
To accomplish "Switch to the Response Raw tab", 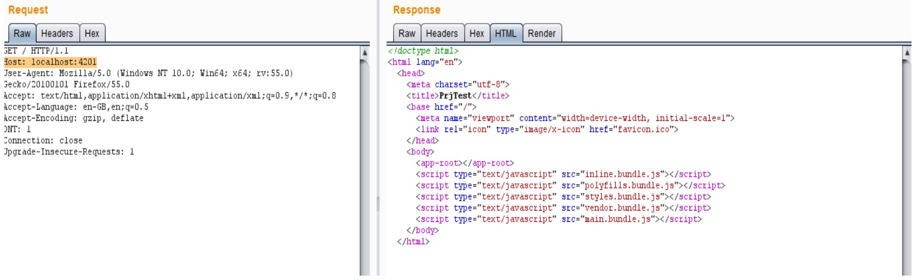I will 407,33.
